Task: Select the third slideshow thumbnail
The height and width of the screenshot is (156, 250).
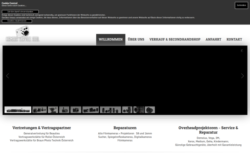Action: [53, 110]
